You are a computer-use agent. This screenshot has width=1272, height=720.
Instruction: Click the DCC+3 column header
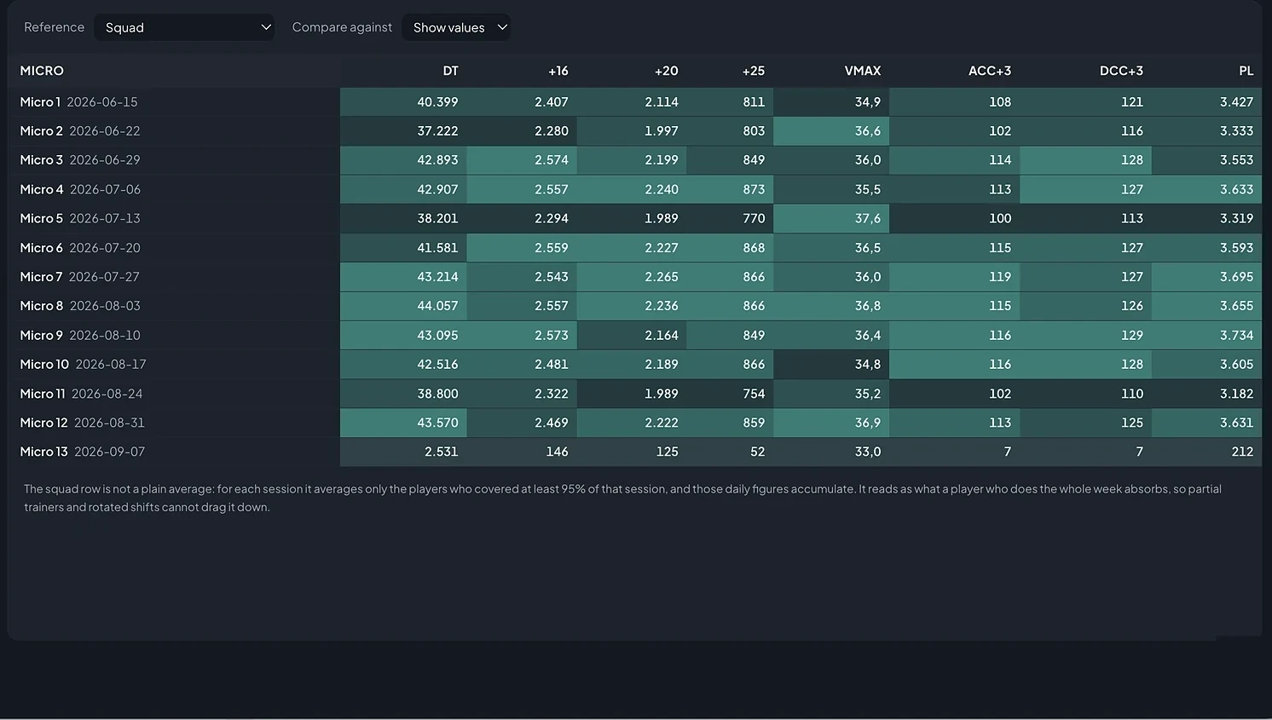[x=1121, y=71]
